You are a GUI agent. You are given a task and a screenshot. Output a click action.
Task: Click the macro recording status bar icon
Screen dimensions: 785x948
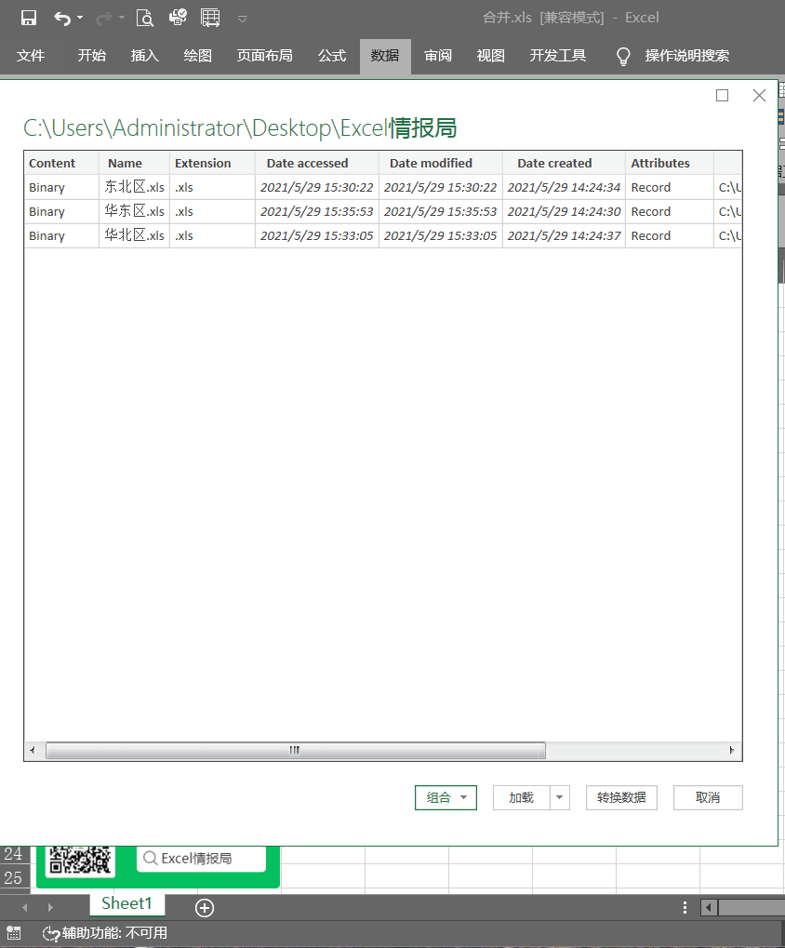13,933
